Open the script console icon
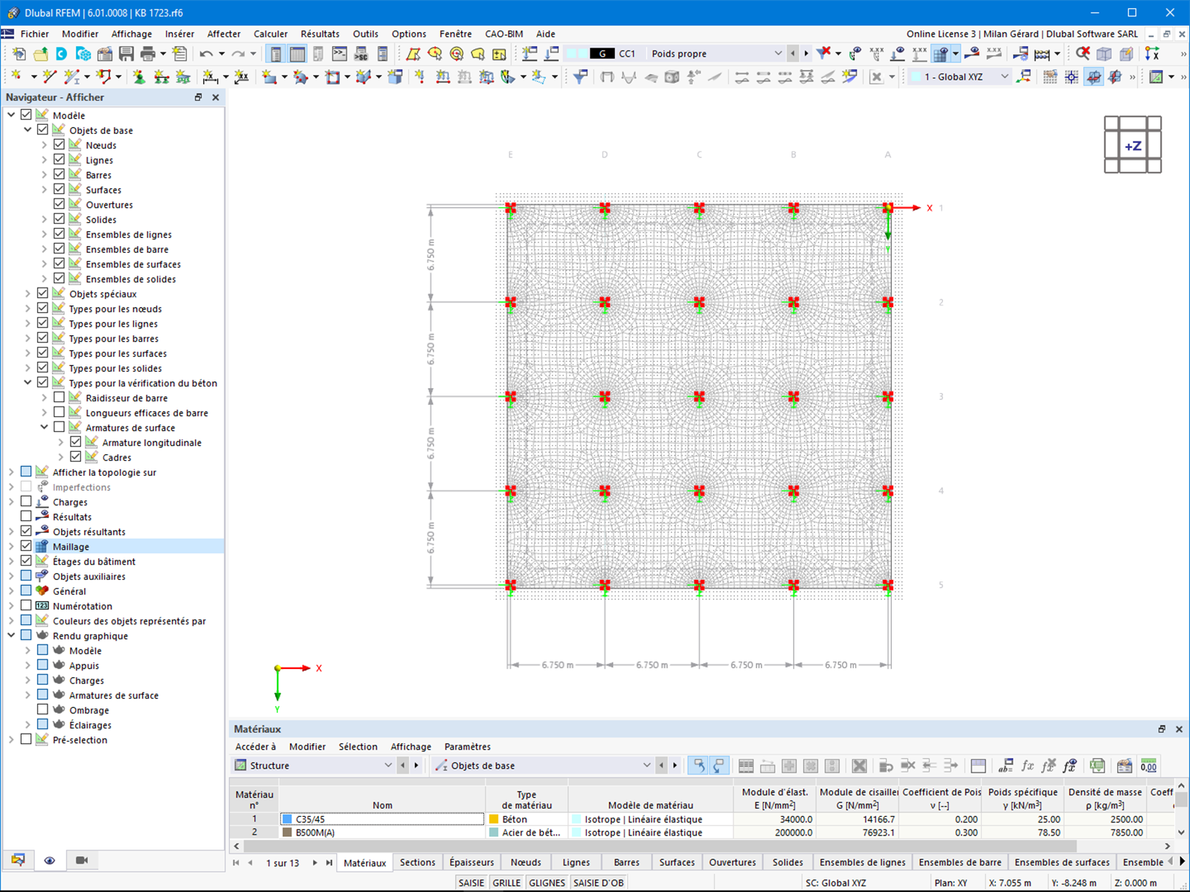 click(x=339, y=54)
